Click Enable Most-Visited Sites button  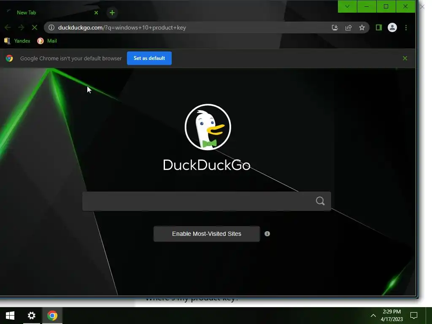click(x=207, y=234)
